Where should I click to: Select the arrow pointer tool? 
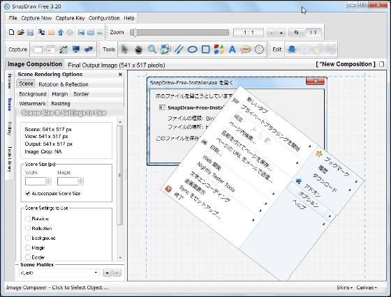click(124, 49)
